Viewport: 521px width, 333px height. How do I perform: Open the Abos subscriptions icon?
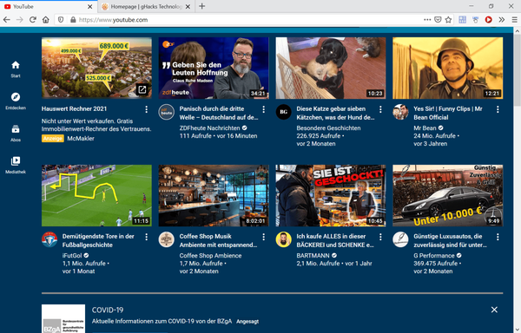point(16,129)
